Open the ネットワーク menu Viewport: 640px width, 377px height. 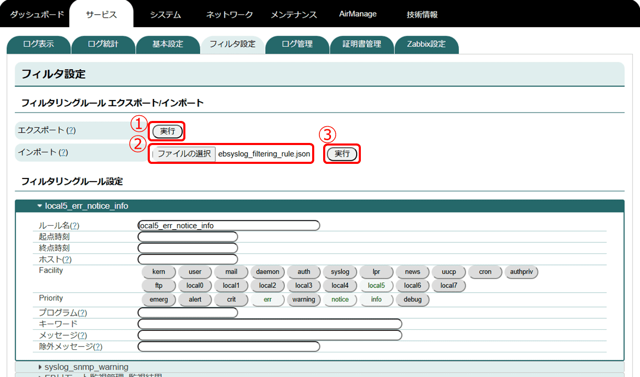[229, 15]
